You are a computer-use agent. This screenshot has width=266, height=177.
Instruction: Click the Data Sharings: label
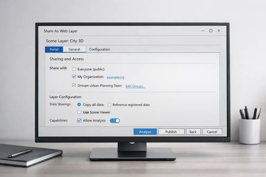(x=60, y=104)
